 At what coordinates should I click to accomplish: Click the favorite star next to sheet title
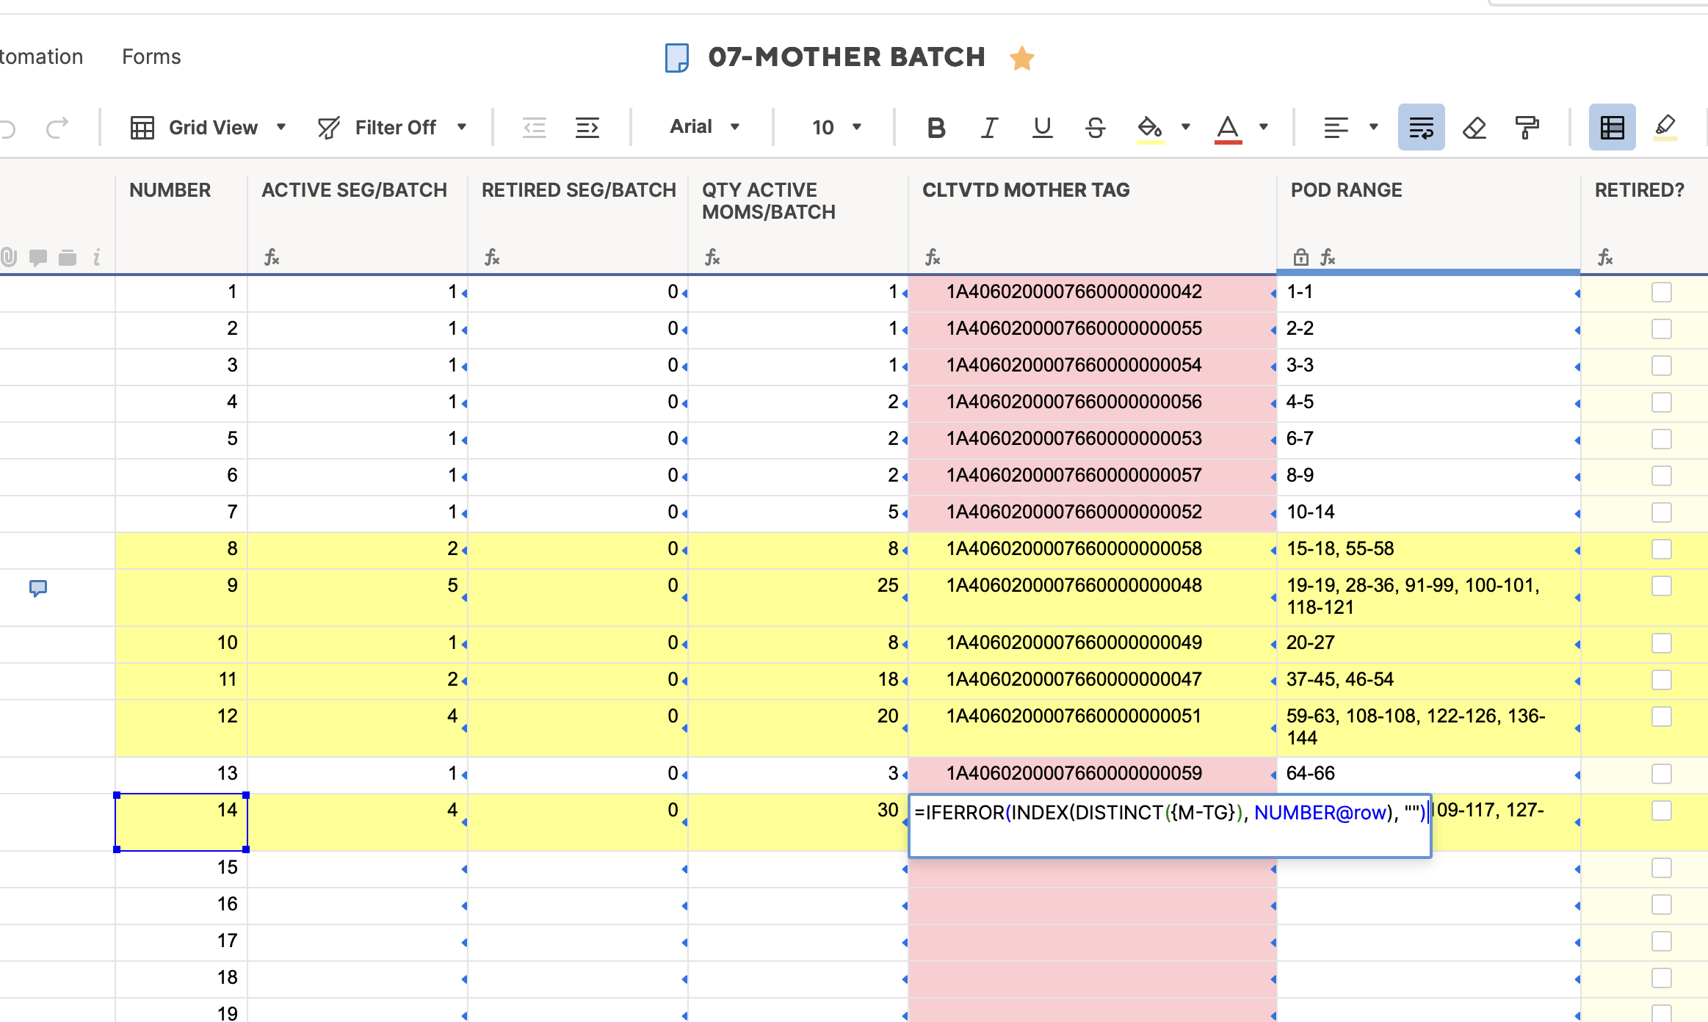1022,58
